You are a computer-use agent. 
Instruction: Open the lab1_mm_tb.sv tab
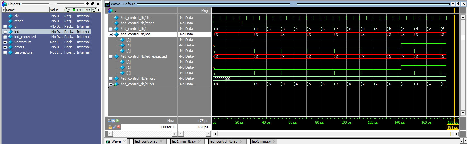184,141
